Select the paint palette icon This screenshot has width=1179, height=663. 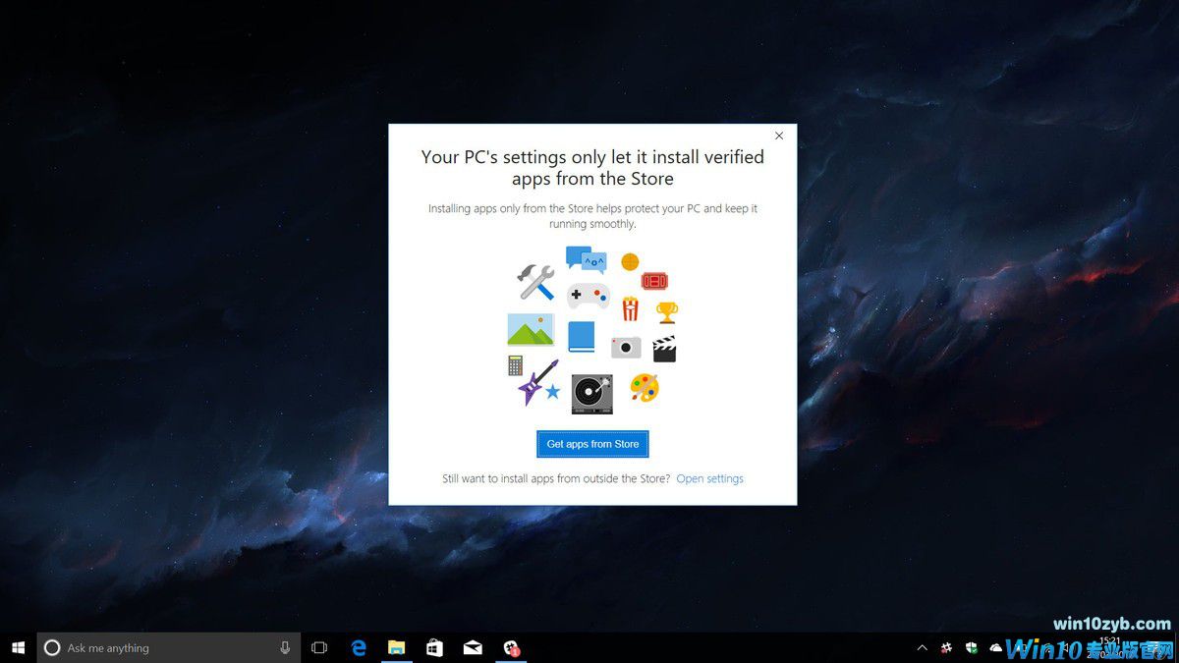645,386
